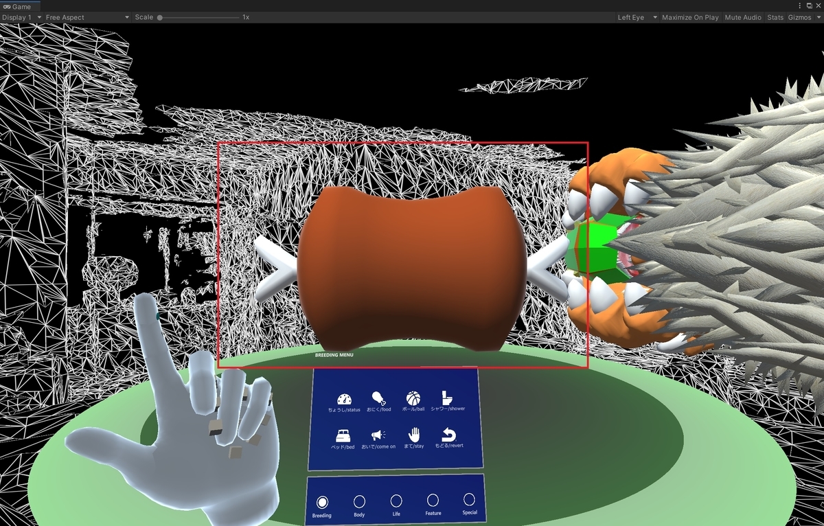Expand the Gizmos dropdown arrow

tap(817, 17)
